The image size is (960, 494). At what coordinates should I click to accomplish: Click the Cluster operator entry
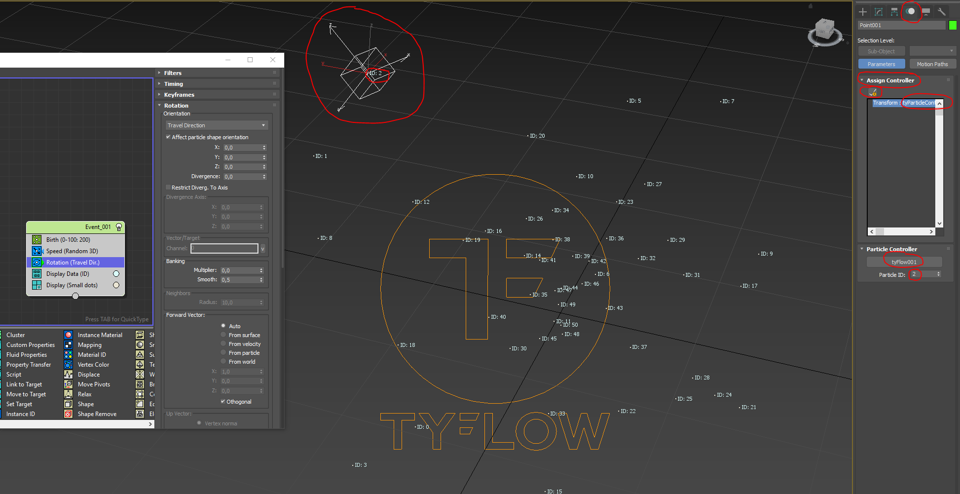[x=16, y=335]
